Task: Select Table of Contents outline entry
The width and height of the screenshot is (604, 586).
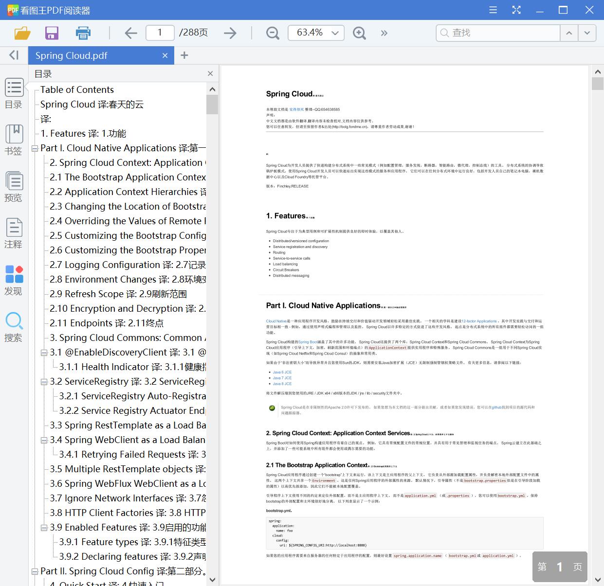Action: tap(77, 89)
